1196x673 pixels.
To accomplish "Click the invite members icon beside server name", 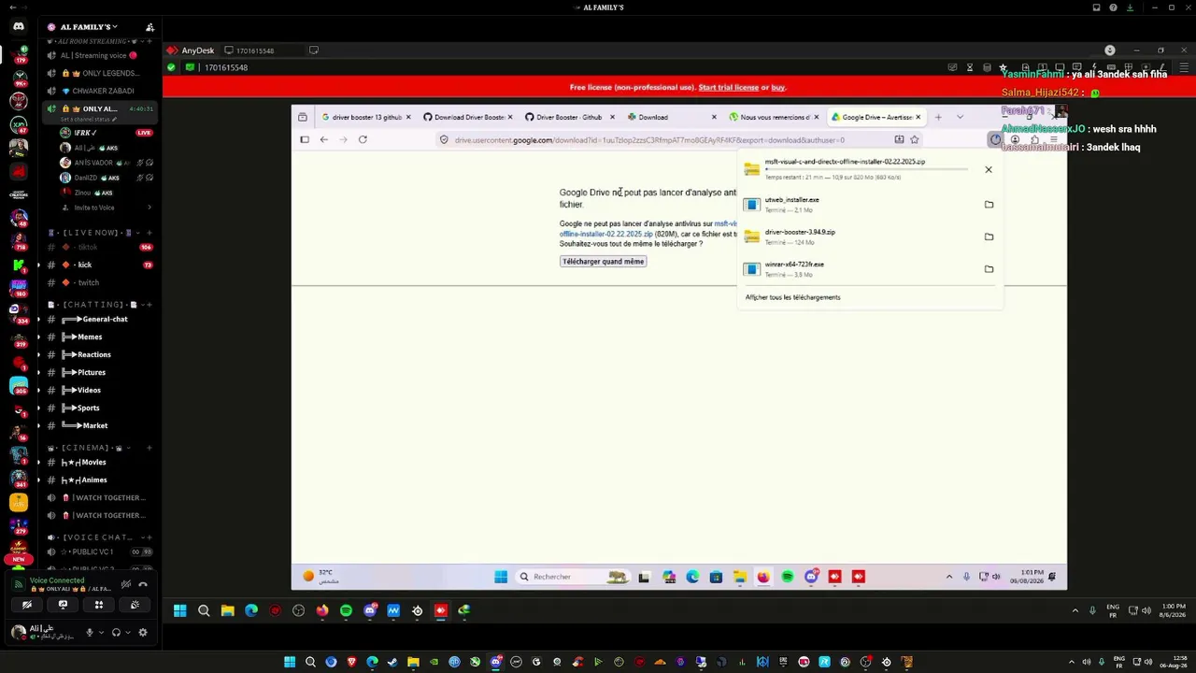I will click(149, 27).
